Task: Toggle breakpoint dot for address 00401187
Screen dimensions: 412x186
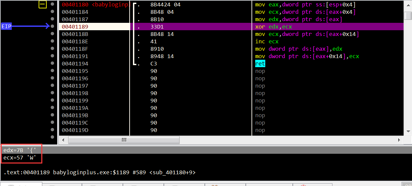Action: pos(52,19)
